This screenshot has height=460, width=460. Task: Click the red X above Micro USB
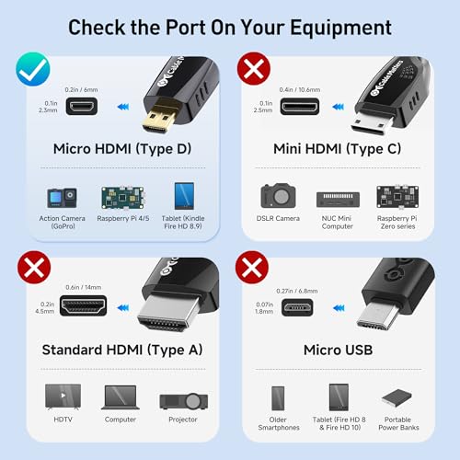click(x=252, y=268)
